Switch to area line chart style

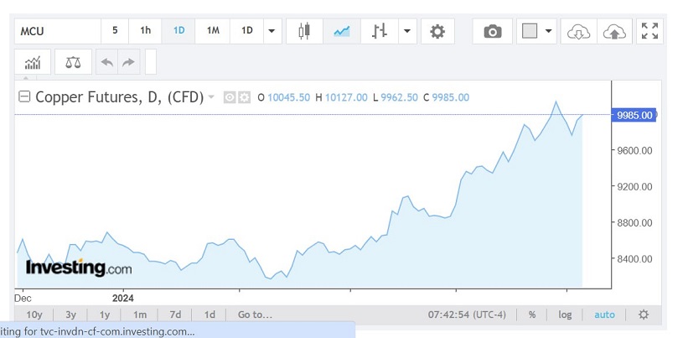click(342, 31)
